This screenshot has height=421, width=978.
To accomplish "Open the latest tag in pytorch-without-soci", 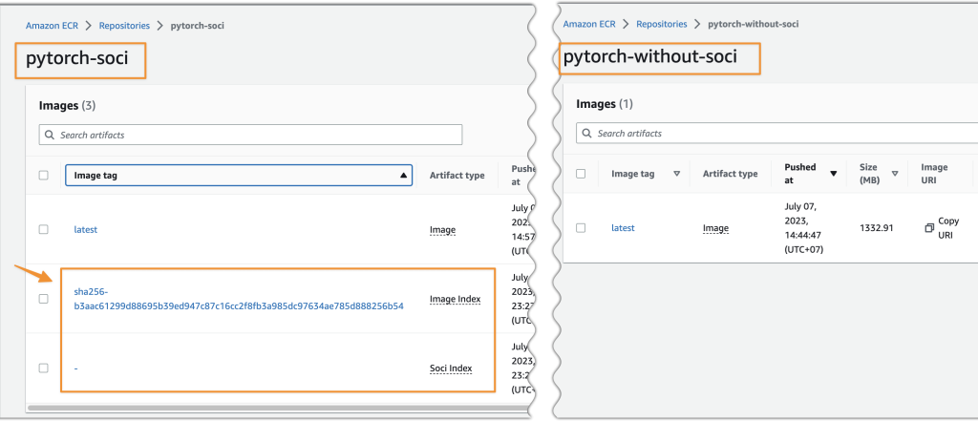I will coord(623,227).
